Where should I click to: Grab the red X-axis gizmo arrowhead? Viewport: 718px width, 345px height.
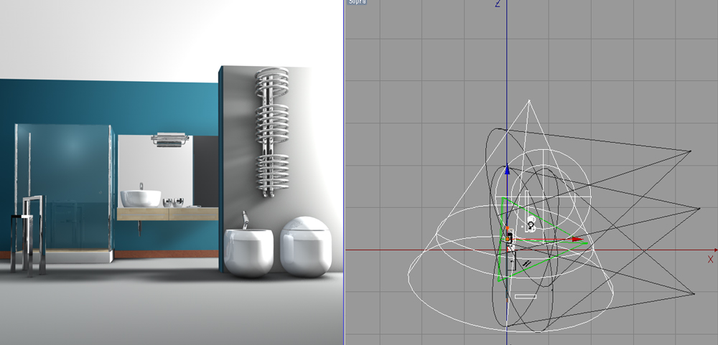pyautogui.click(x=578, y=239)
